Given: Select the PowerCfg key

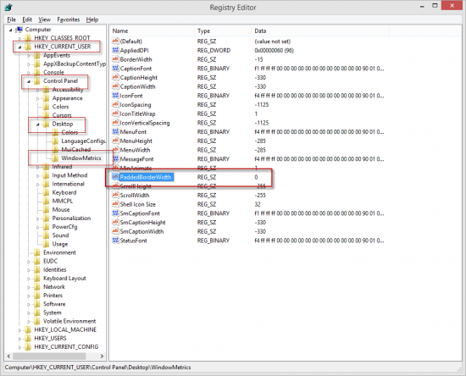Looking at the screenshot, I should [x=64, y=227].
